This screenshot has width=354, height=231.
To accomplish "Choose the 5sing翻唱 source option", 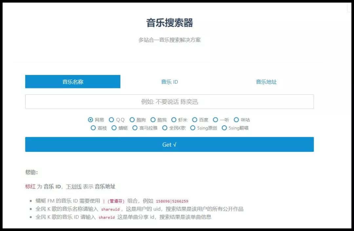I will (224, 128).
